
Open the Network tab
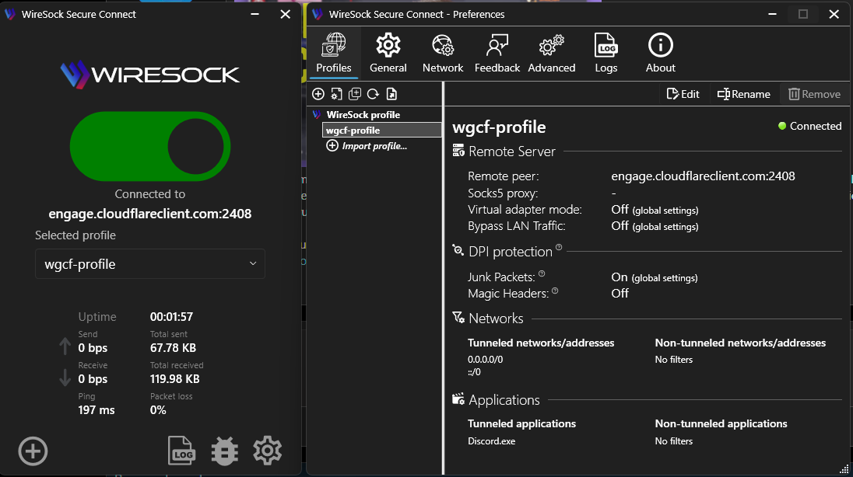(443, 53)
